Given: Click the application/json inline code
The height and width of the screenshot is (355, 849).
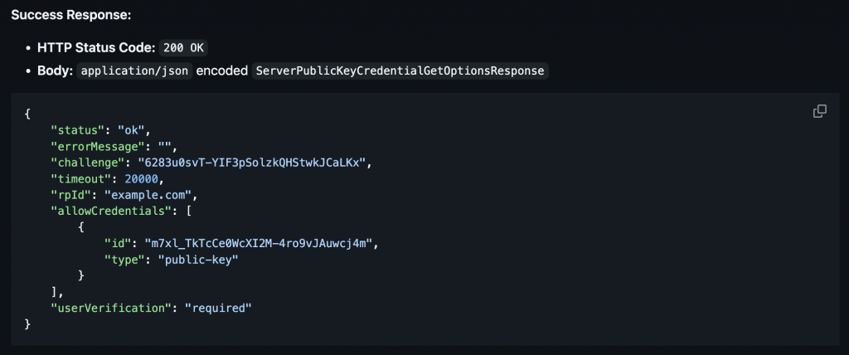Looking at the screenshot, I should tap(135, 71).
